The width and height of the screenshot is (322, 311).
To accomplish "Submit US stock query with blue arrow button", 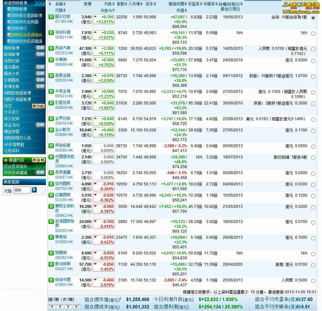I will point(34,190).
